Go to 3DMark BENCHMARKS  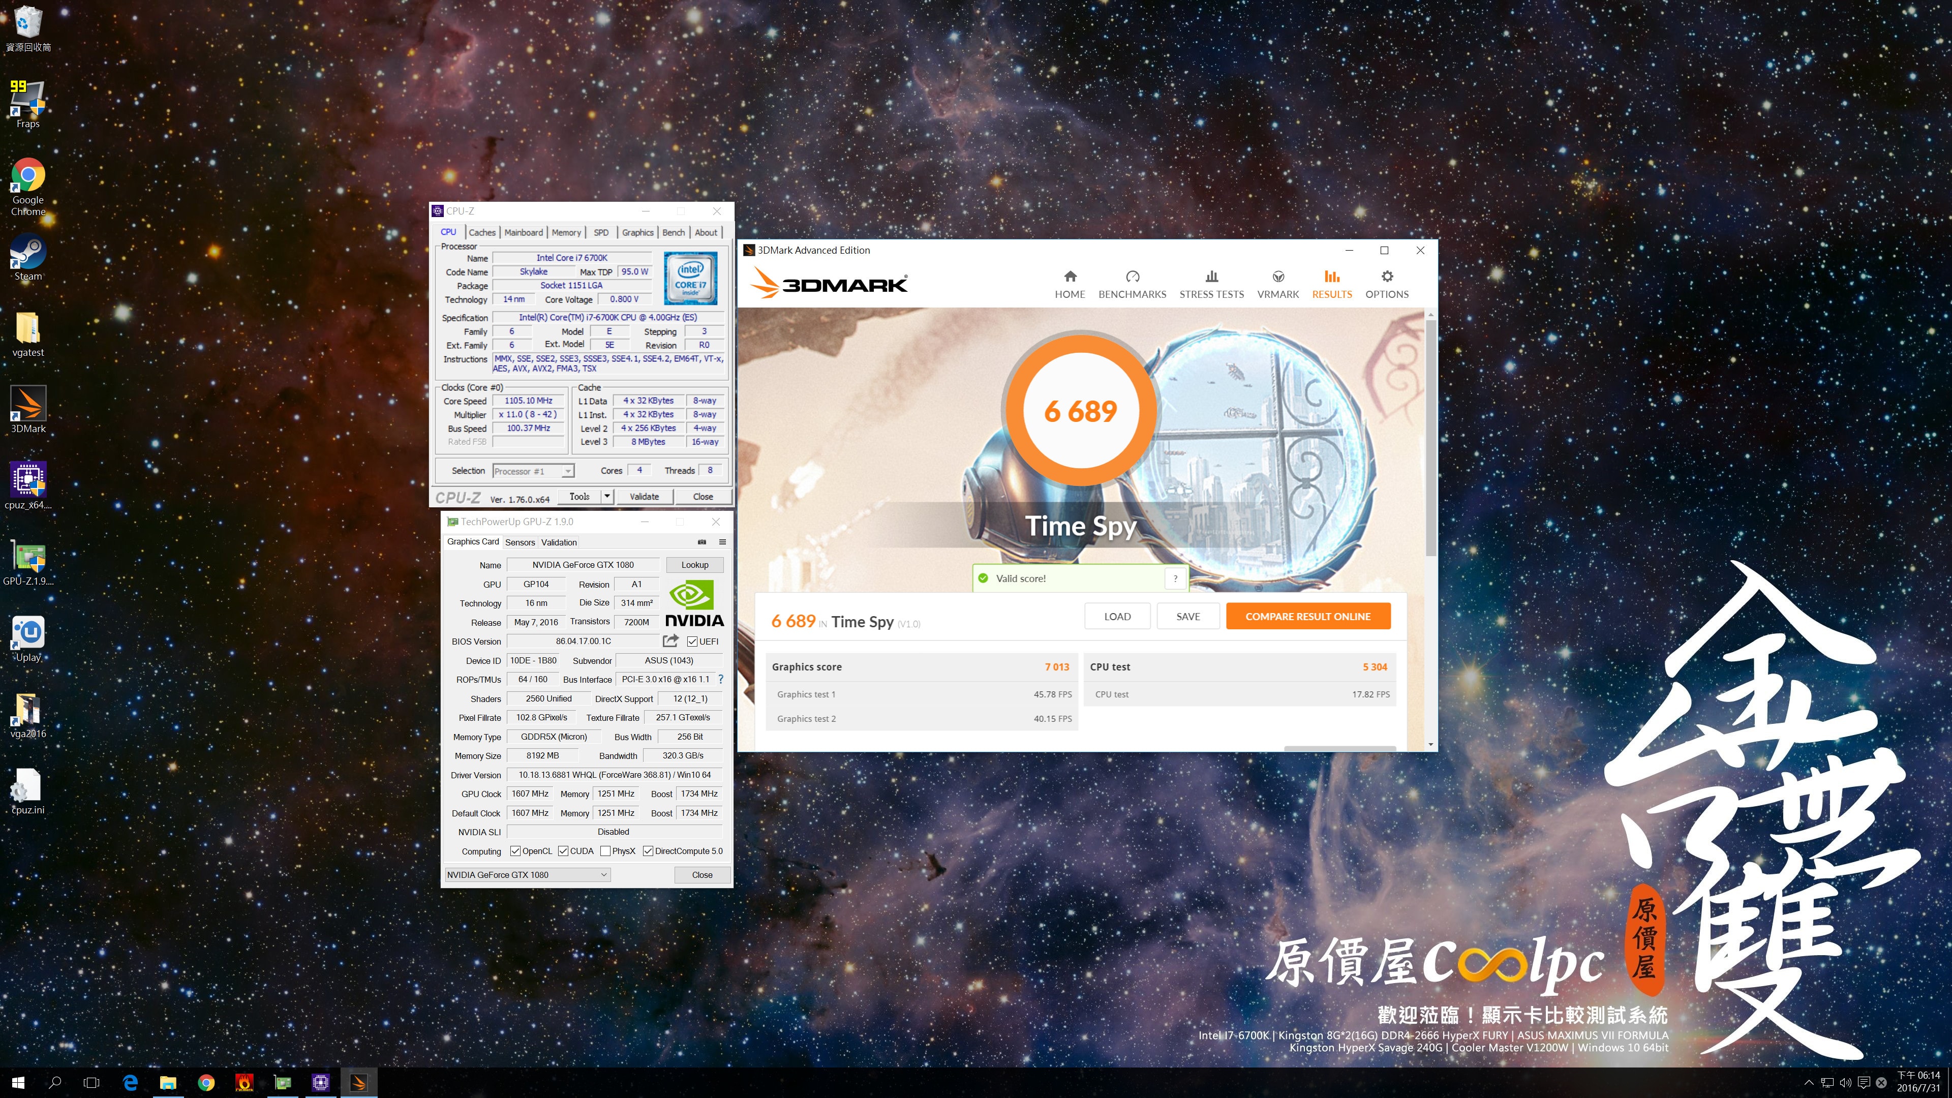(1132, 284)
